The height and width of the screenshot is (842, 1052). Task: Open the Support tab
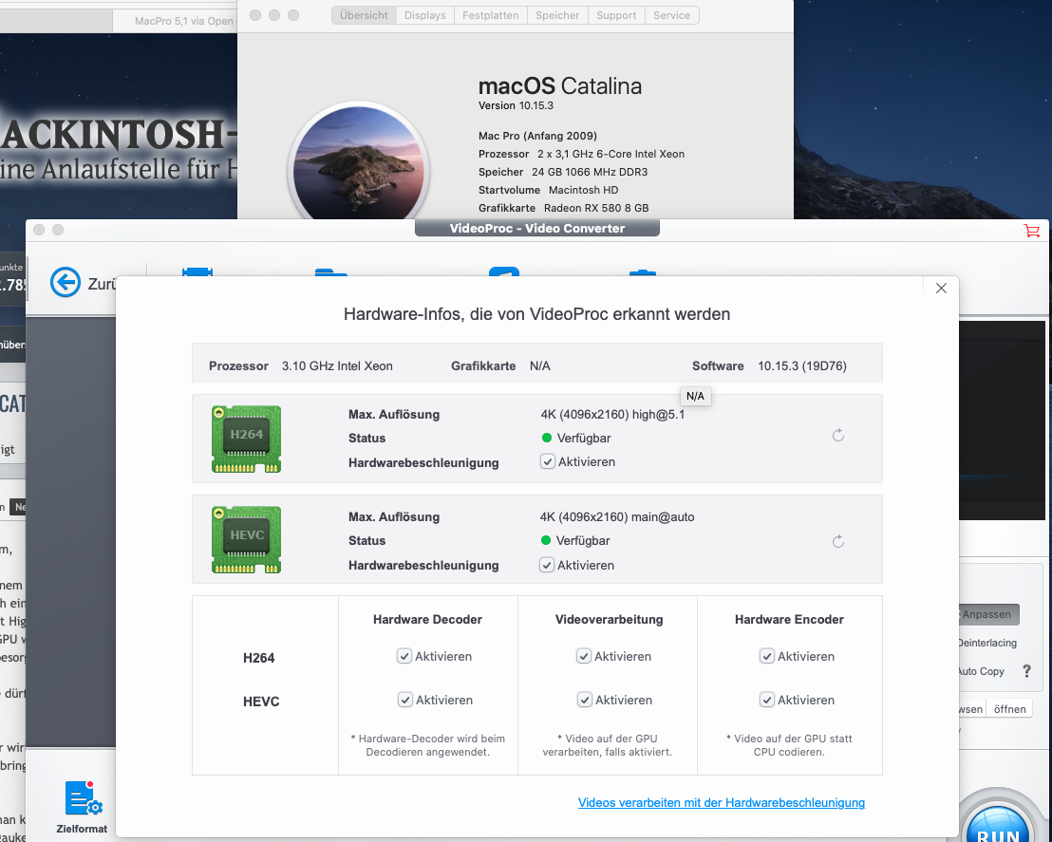tap(616, 15)
